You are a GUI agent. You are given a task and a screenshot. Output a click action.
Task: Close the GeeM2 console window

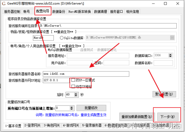tap(178, 4)
